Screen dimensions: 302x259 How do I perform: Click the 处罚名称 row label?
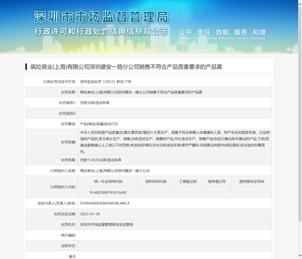pyautogui.click(x=68, y=92)
